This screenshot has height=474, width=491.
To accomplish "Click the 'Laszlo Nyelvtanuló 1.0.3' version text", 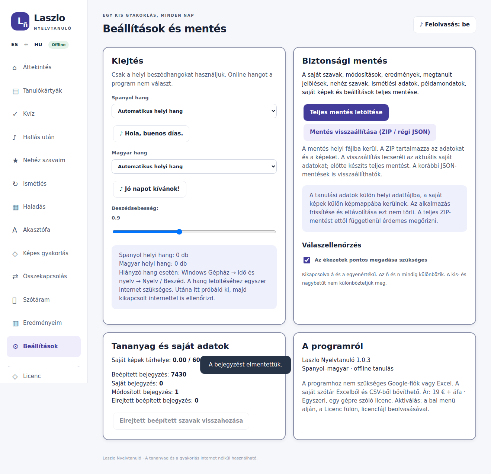I will (x=336, y=360).
